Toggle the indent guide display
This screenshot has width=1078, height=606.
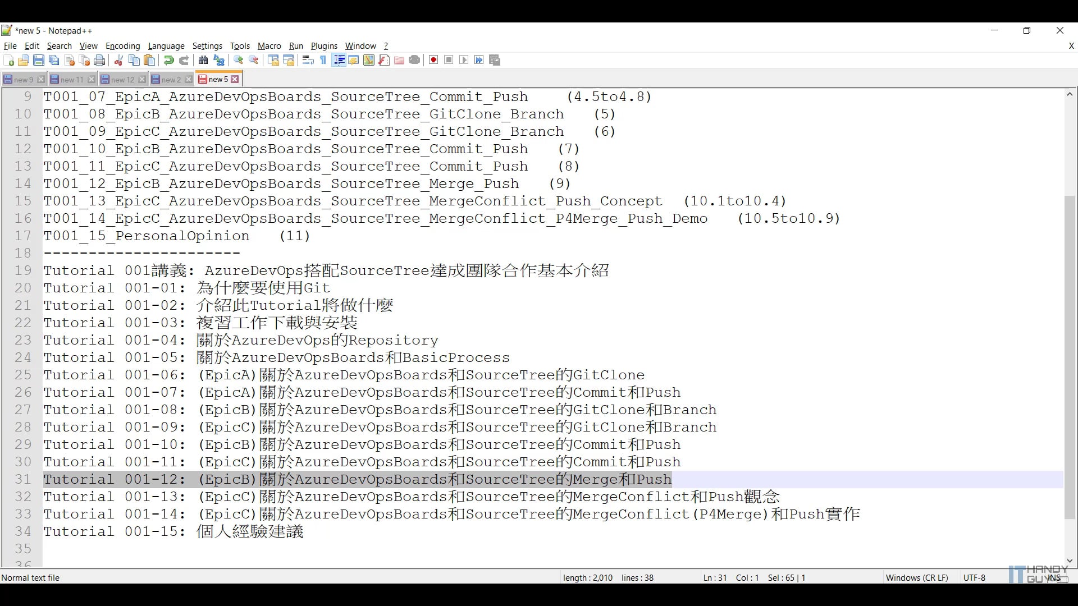point(339,60)
